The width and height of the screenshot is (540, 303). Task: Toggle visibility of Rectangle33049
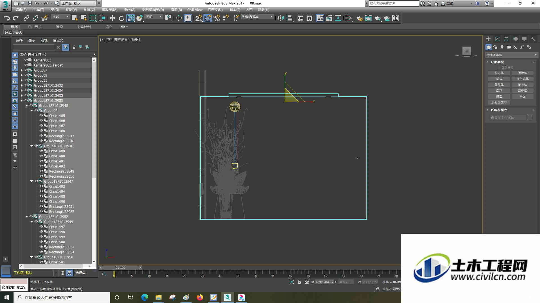coord(41,171)
